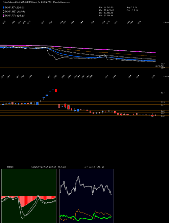Open the MACD histogram chart panel
Image resolution: width=169 pixels, height=223 pixels.
pyautogui.click(x=29, y=196)
